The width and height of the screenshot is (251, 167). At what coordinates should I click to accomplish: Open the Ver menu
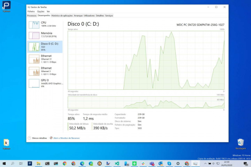tap(48, 11)
